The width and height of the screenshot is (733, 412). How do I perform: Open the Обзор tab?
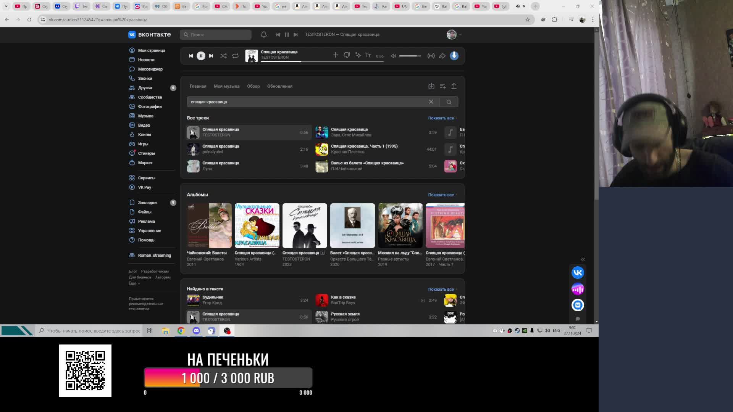(253, 86)
